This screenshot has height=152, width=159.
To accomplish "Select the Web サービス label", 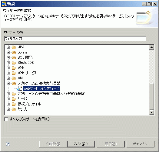I will click(27, 73).
